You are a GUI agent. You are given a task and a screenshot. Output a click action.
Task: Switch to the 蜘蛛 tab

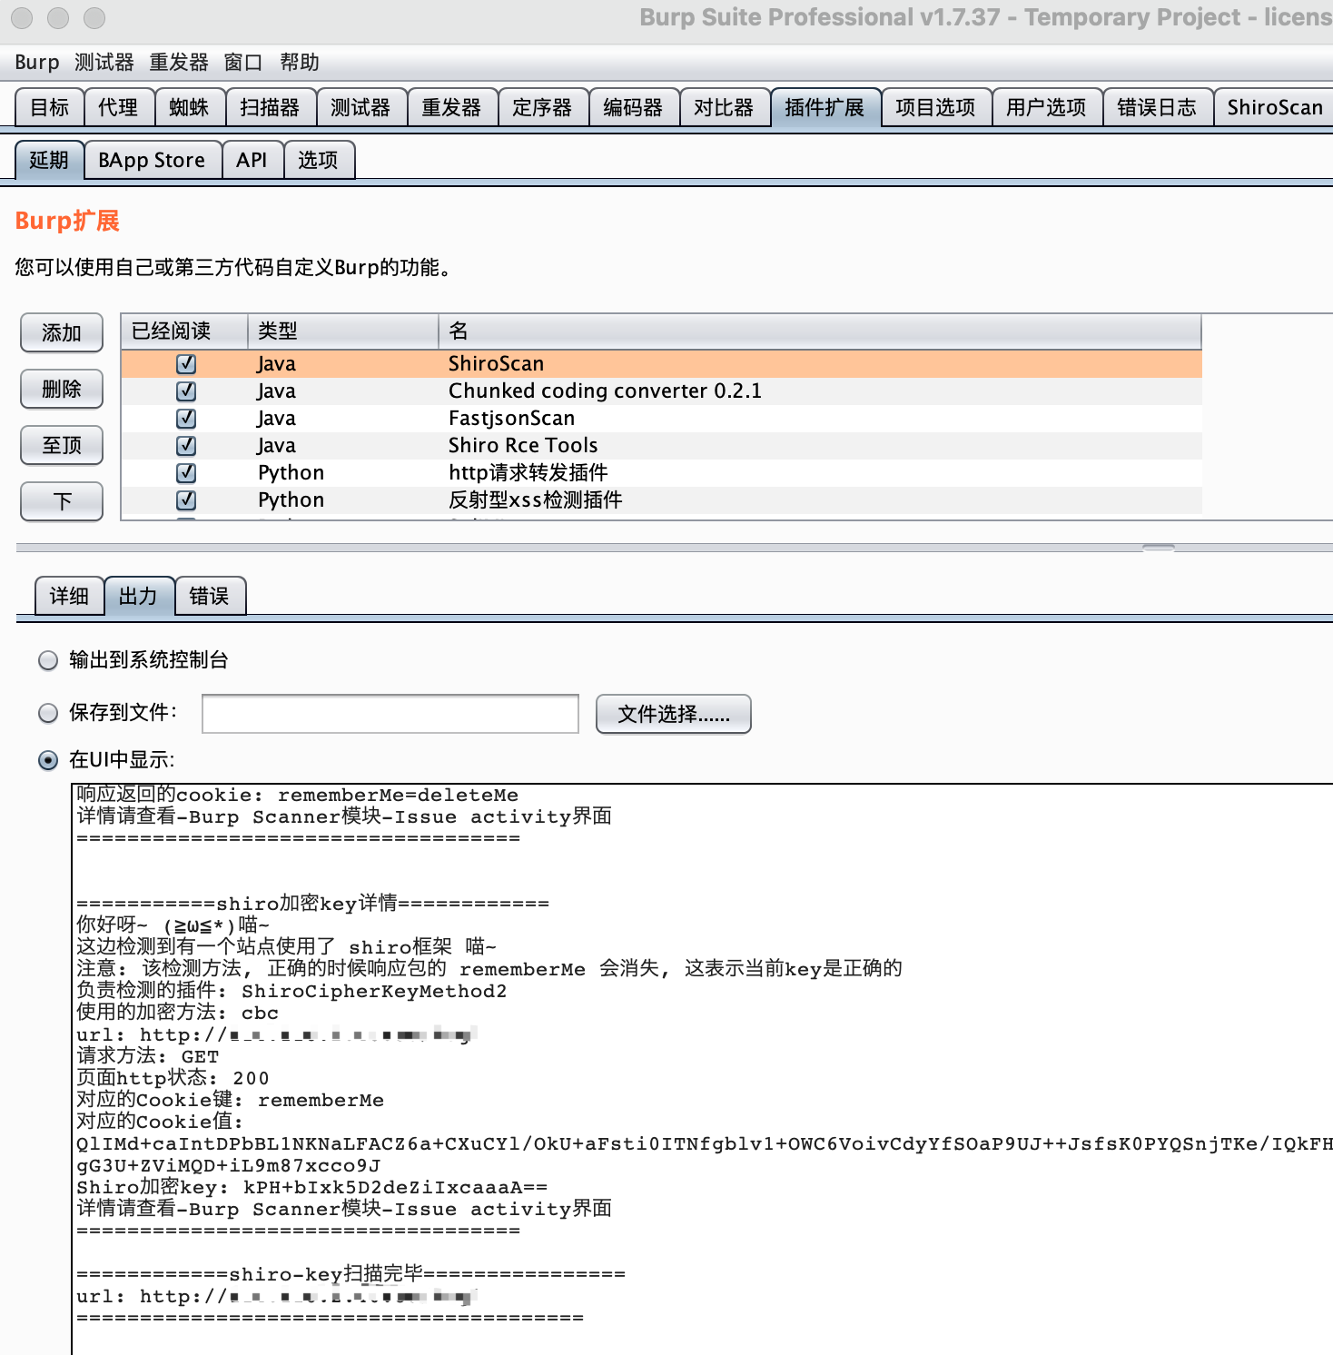point(190,107)
